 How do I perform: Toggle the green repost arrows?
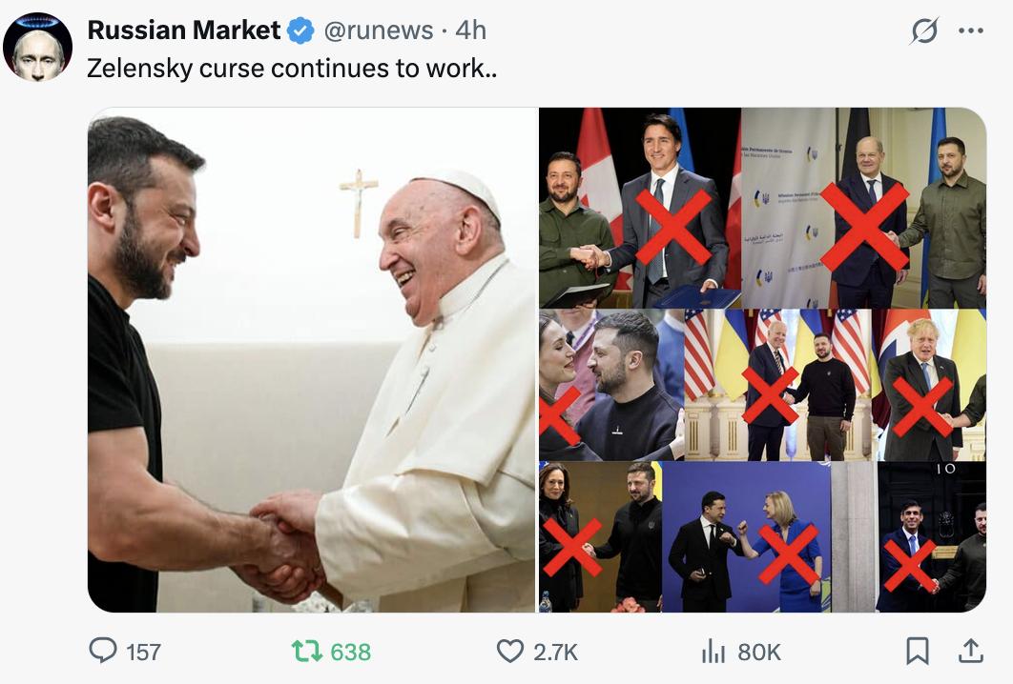click(x=306, y=651)
